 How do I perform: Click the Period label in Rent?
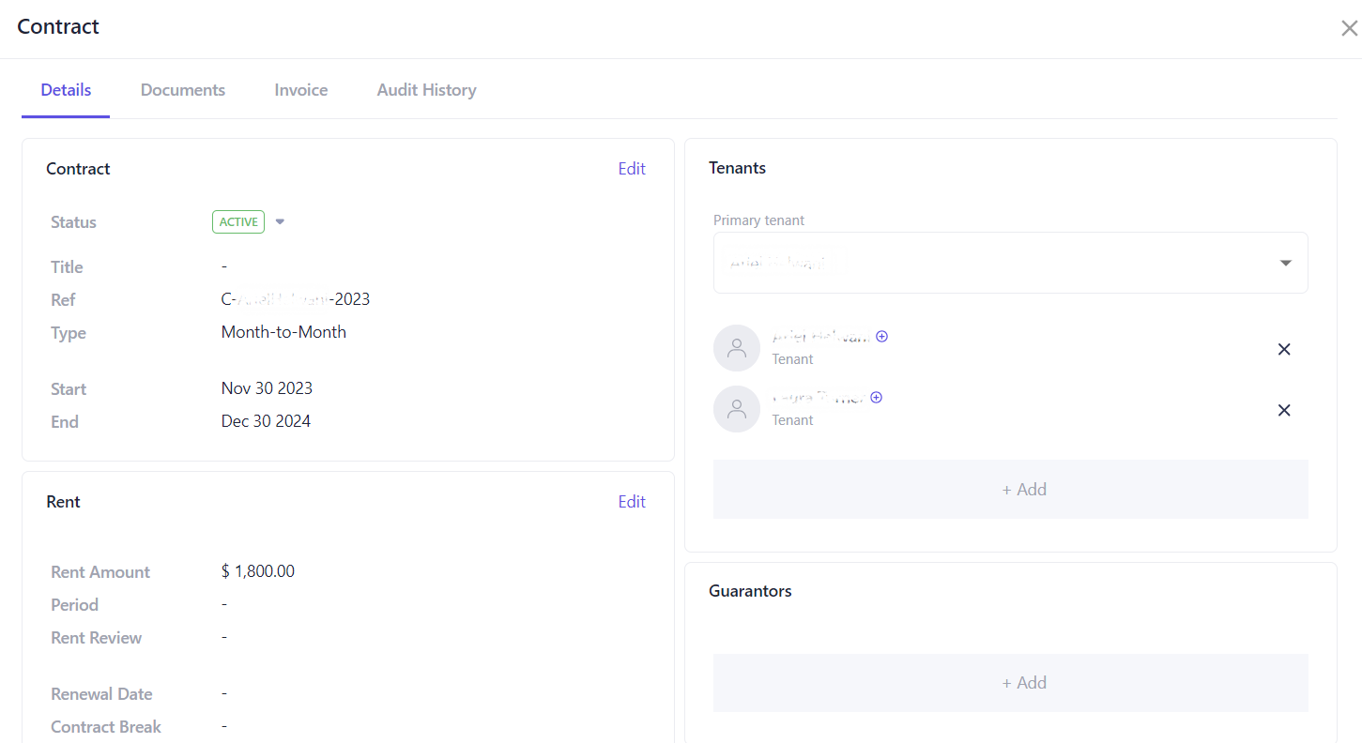click(x=74, y=605)
